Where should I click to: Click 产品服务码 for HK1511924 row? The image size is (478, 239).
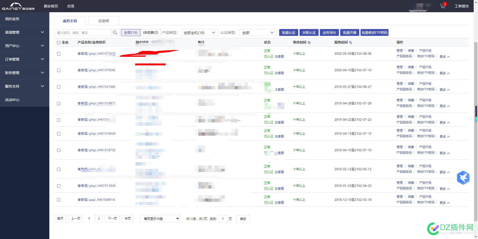point(404,188)
